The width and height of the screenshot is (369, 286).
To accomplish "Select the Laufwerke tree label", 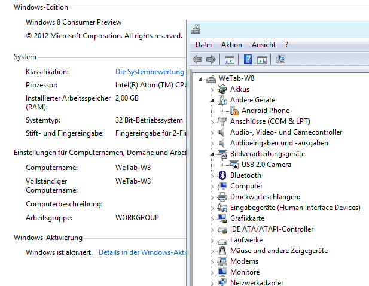I will [x=246, y=240].
